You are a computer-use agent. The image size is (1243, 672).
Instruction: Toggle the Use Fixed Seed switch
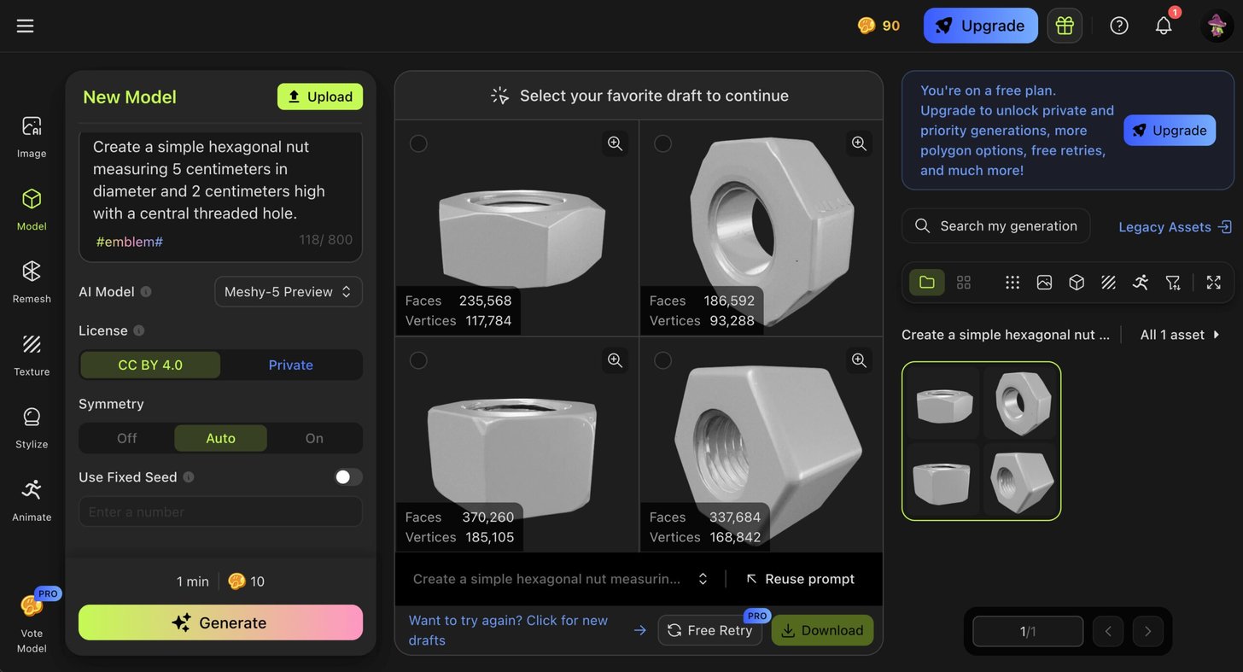(x=348, y=477)
